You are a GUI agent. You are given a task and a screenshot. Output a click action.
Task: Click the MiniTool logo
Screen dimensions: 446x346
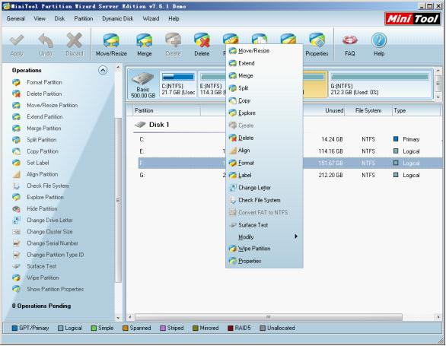pos(413,19)
